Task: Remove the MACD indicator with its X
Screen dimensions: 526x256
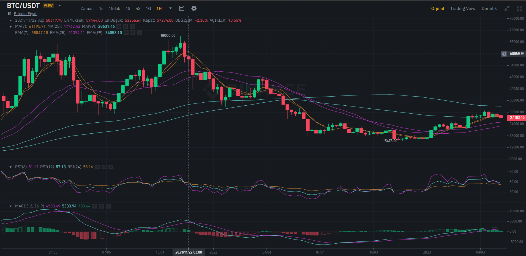Action: [x=108, y=206]
